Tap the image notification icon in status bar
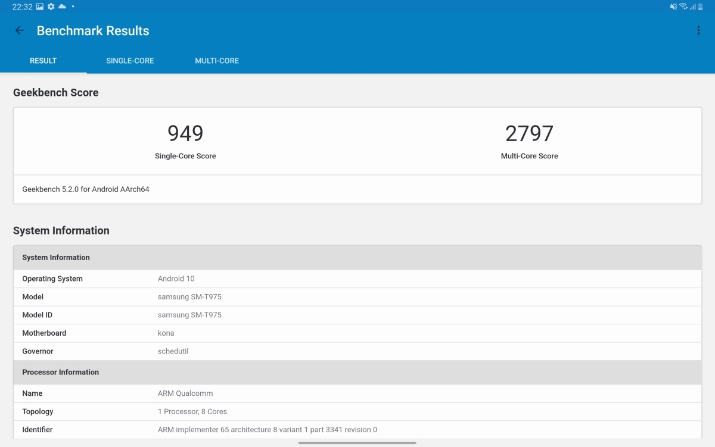Screen dimensions: 715x447 point(40,7)
